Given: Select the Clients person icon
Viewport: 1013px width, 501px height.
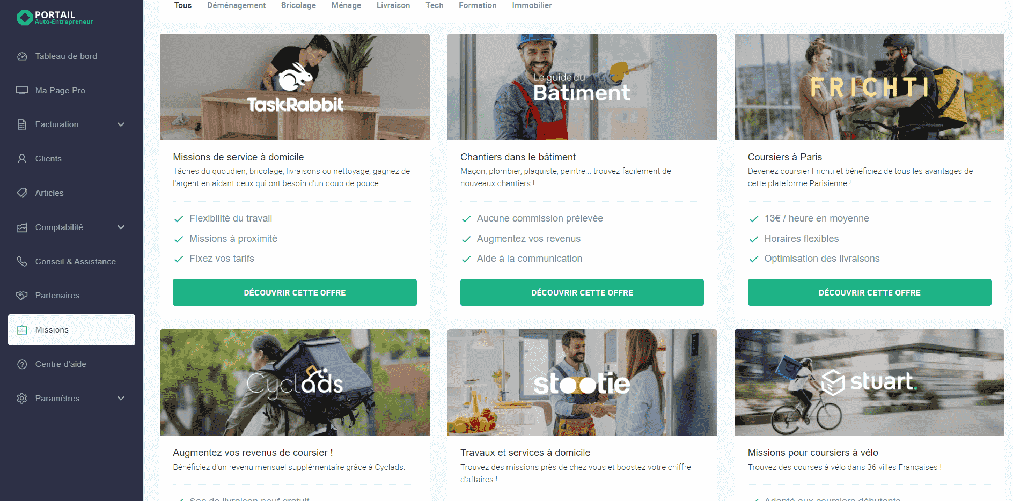Looking at the screenshot, I should [22, 159].
